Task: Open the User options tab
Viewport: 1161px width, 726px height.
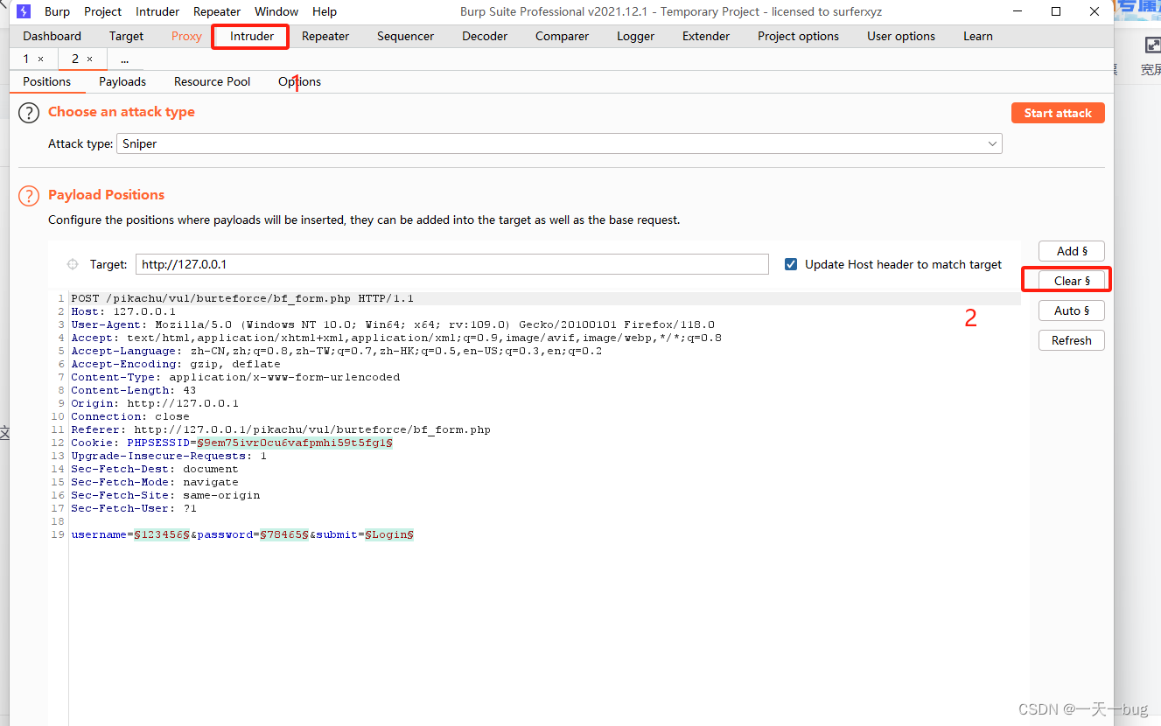Action: point(901,36)
